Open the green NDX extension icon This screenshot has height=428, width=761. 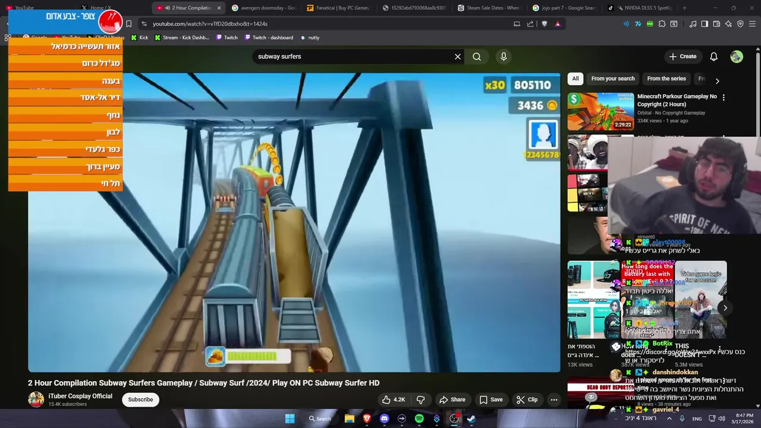point(650,24)
